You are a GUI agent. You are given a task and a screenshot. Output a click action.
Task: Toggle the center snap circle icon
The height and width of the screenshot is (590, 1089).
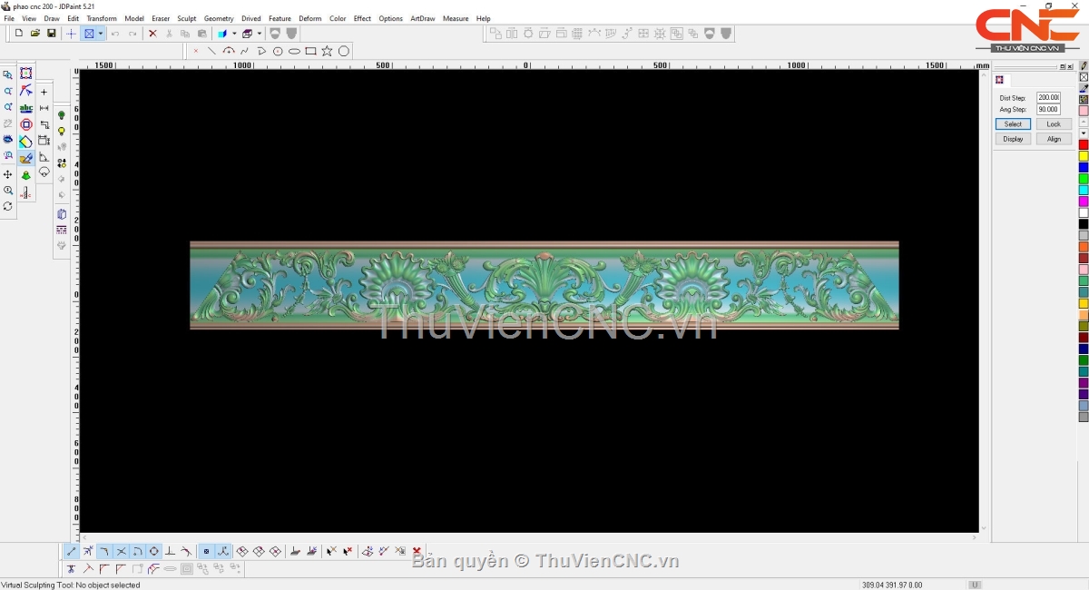pyautogui.click(x=154, y=551)
